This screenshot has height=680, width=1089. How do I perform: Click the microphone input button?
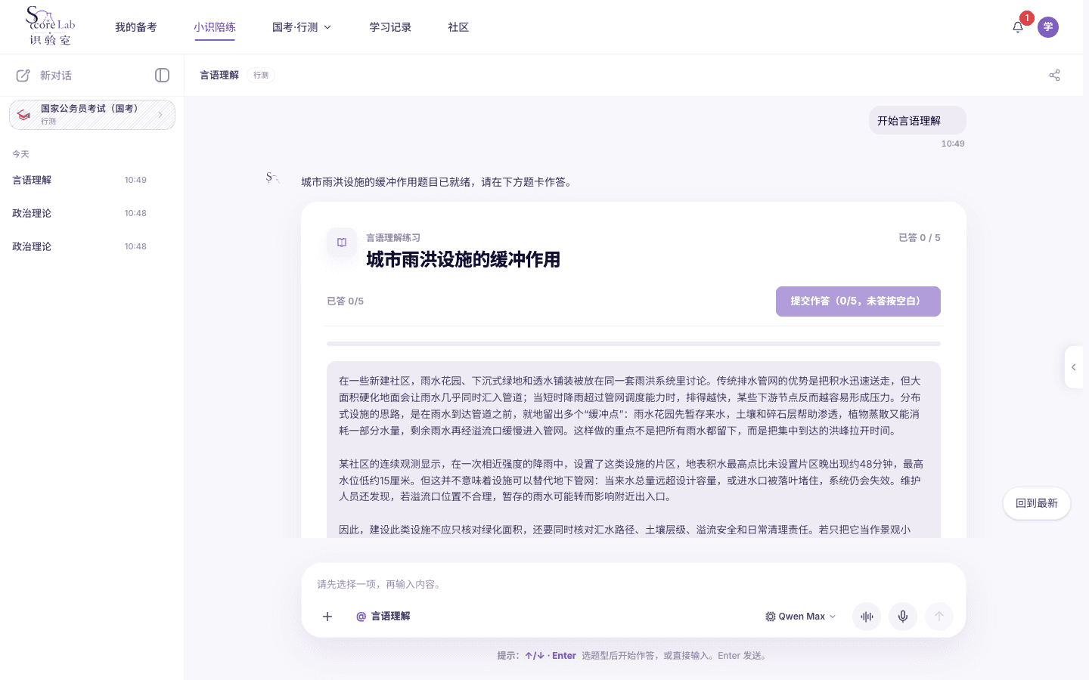pos(903,617)
